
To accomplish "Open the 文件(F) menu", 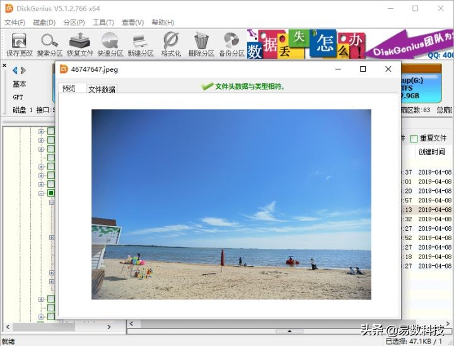I will 15,22.
